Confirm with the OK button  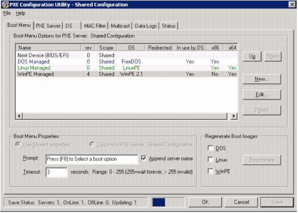pos(205,202)
